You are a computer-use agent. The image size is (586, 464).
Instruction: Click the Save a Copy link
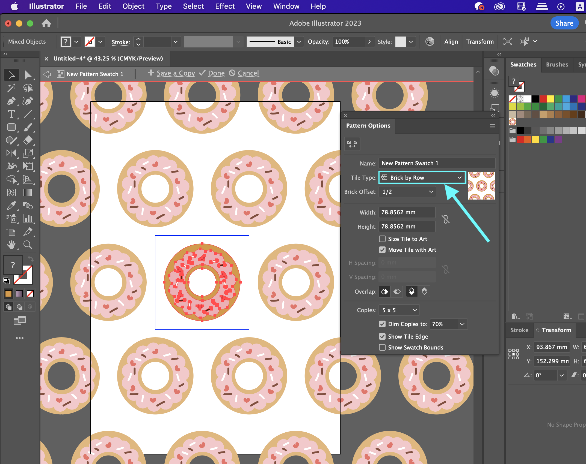[176, 73]
